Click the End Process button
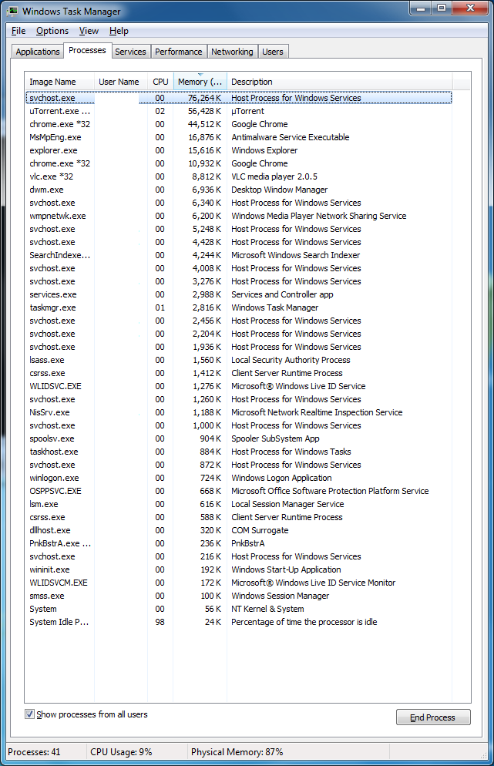The image size is (494, 766). point(433,717)
